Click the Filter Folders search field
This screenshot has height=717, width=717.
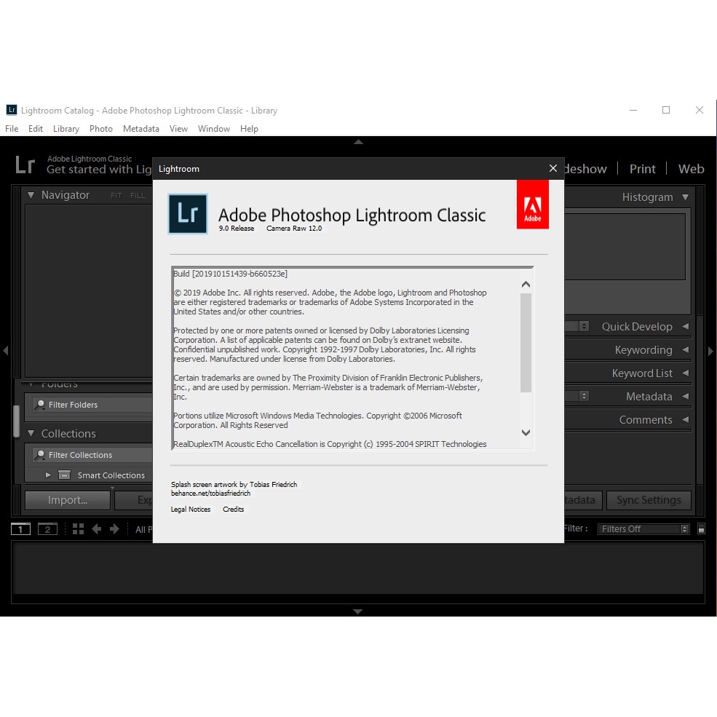92,405
